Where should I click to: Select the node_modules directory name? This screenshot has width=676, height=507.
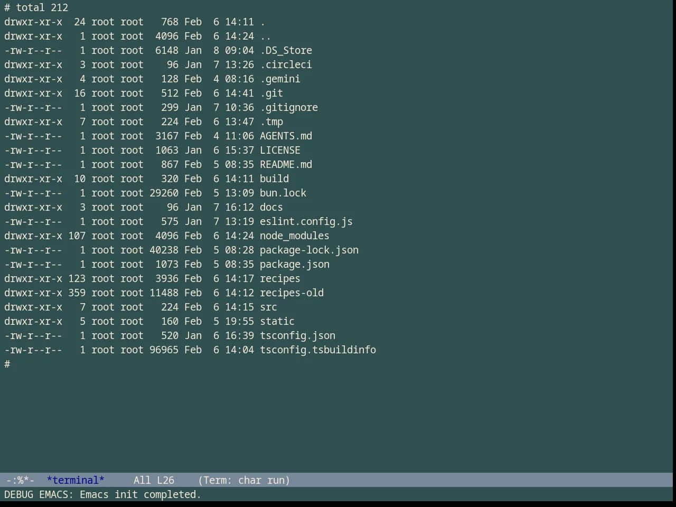point(295,236)
